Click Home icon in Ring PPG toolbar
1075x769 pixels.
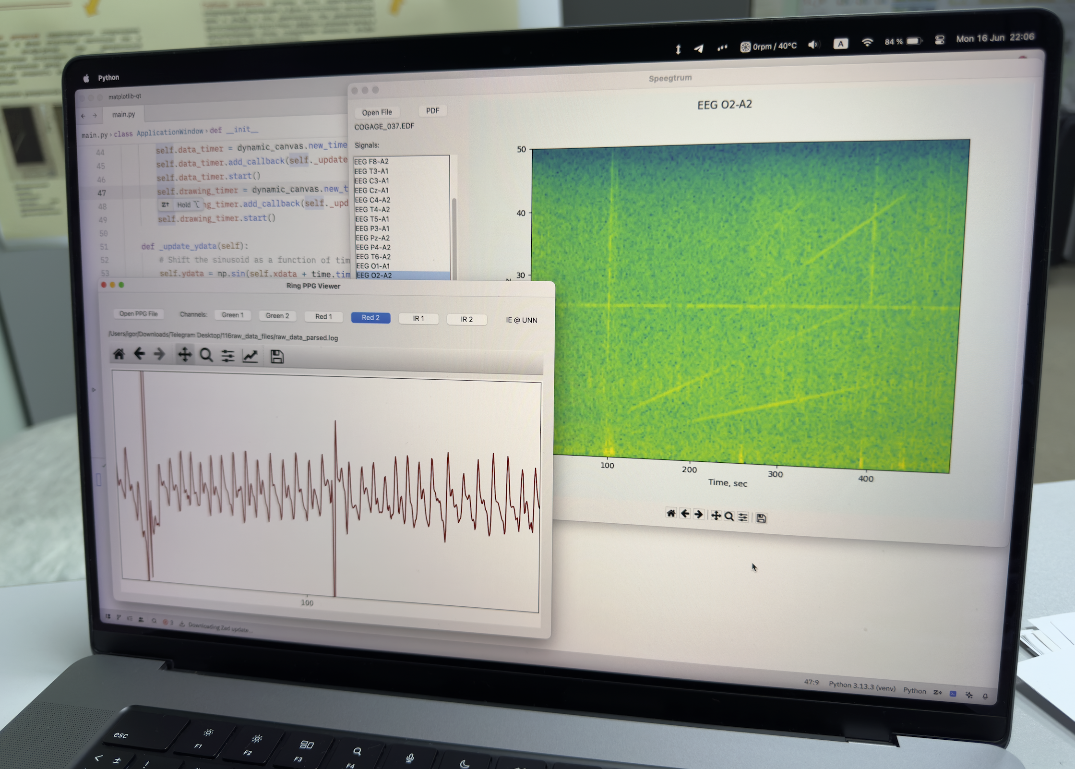click(x=119, y=354)
